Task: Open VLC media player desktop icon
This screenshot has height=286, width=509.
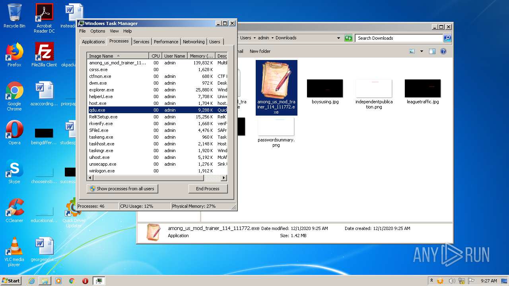Action: 14,252
